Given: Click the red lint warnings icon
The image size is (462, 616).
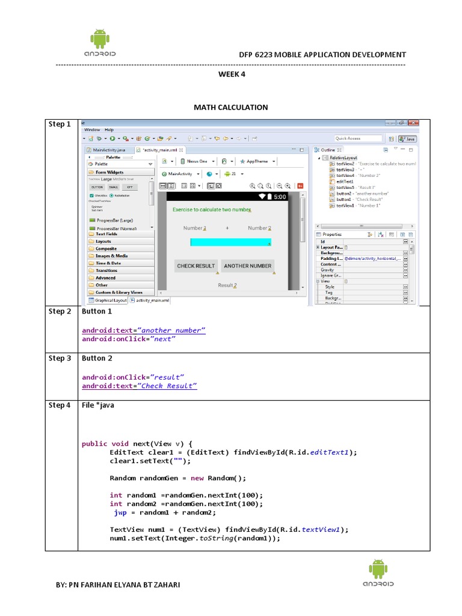Looking at the screenshot, I should click(300, 186).
